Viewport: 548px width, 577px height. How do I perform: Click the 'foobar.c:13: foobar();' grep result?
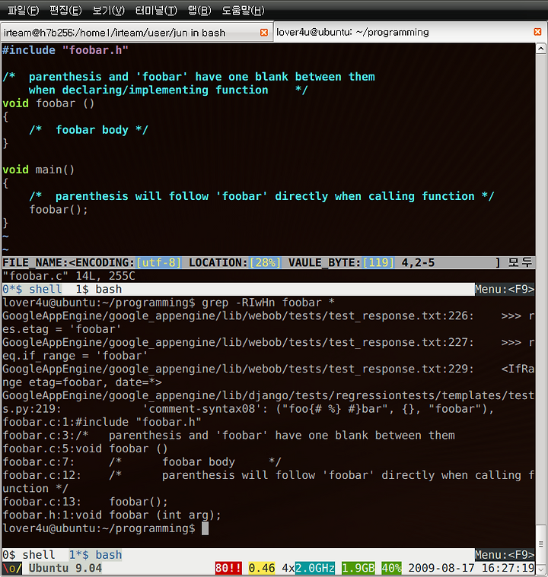tap(85, 502)
